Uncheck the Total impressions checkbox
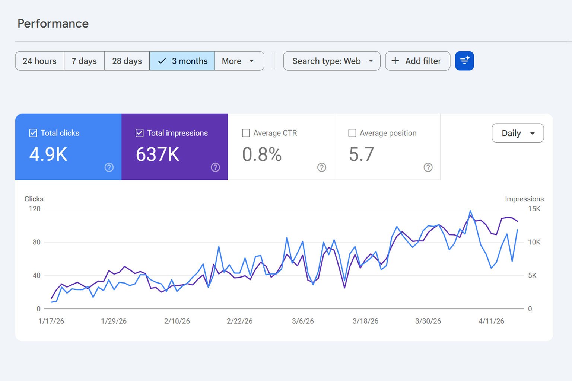The width and height of the screenshot is (572, 381). coord(140,133)
